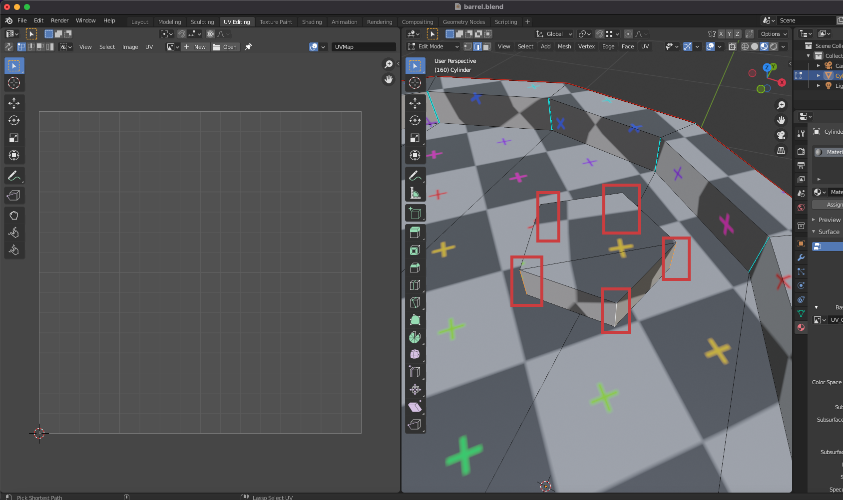The width and height of the screenshot is (843, 500).
Task: Open the Image menu in UV editor
Action: click(130, 47)
